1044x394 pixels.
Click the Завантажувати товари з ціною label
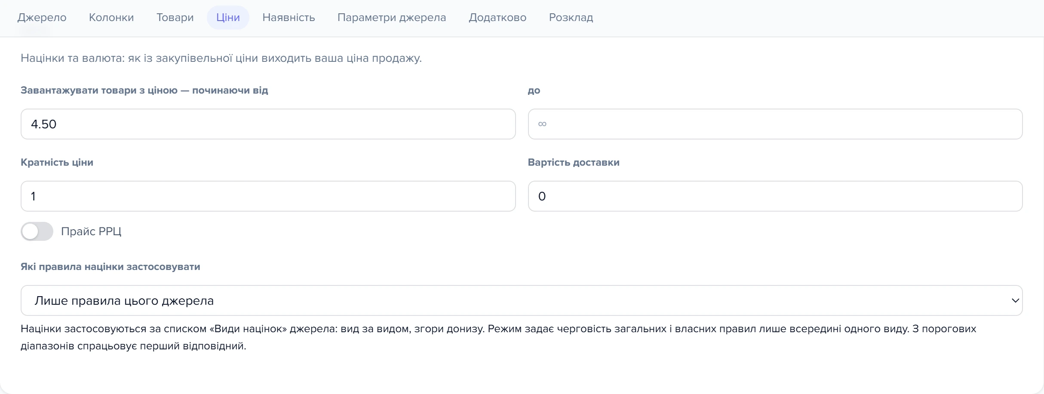pos(144,90)
